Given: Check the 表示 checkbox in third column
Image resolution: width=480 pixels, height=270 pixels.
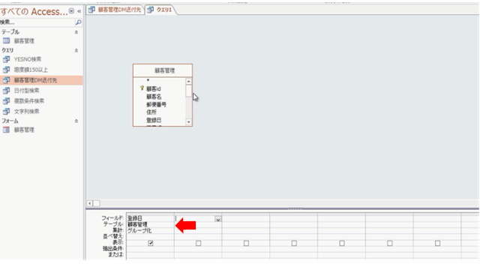Looking at the screenshot, I should tap(246, 243).
